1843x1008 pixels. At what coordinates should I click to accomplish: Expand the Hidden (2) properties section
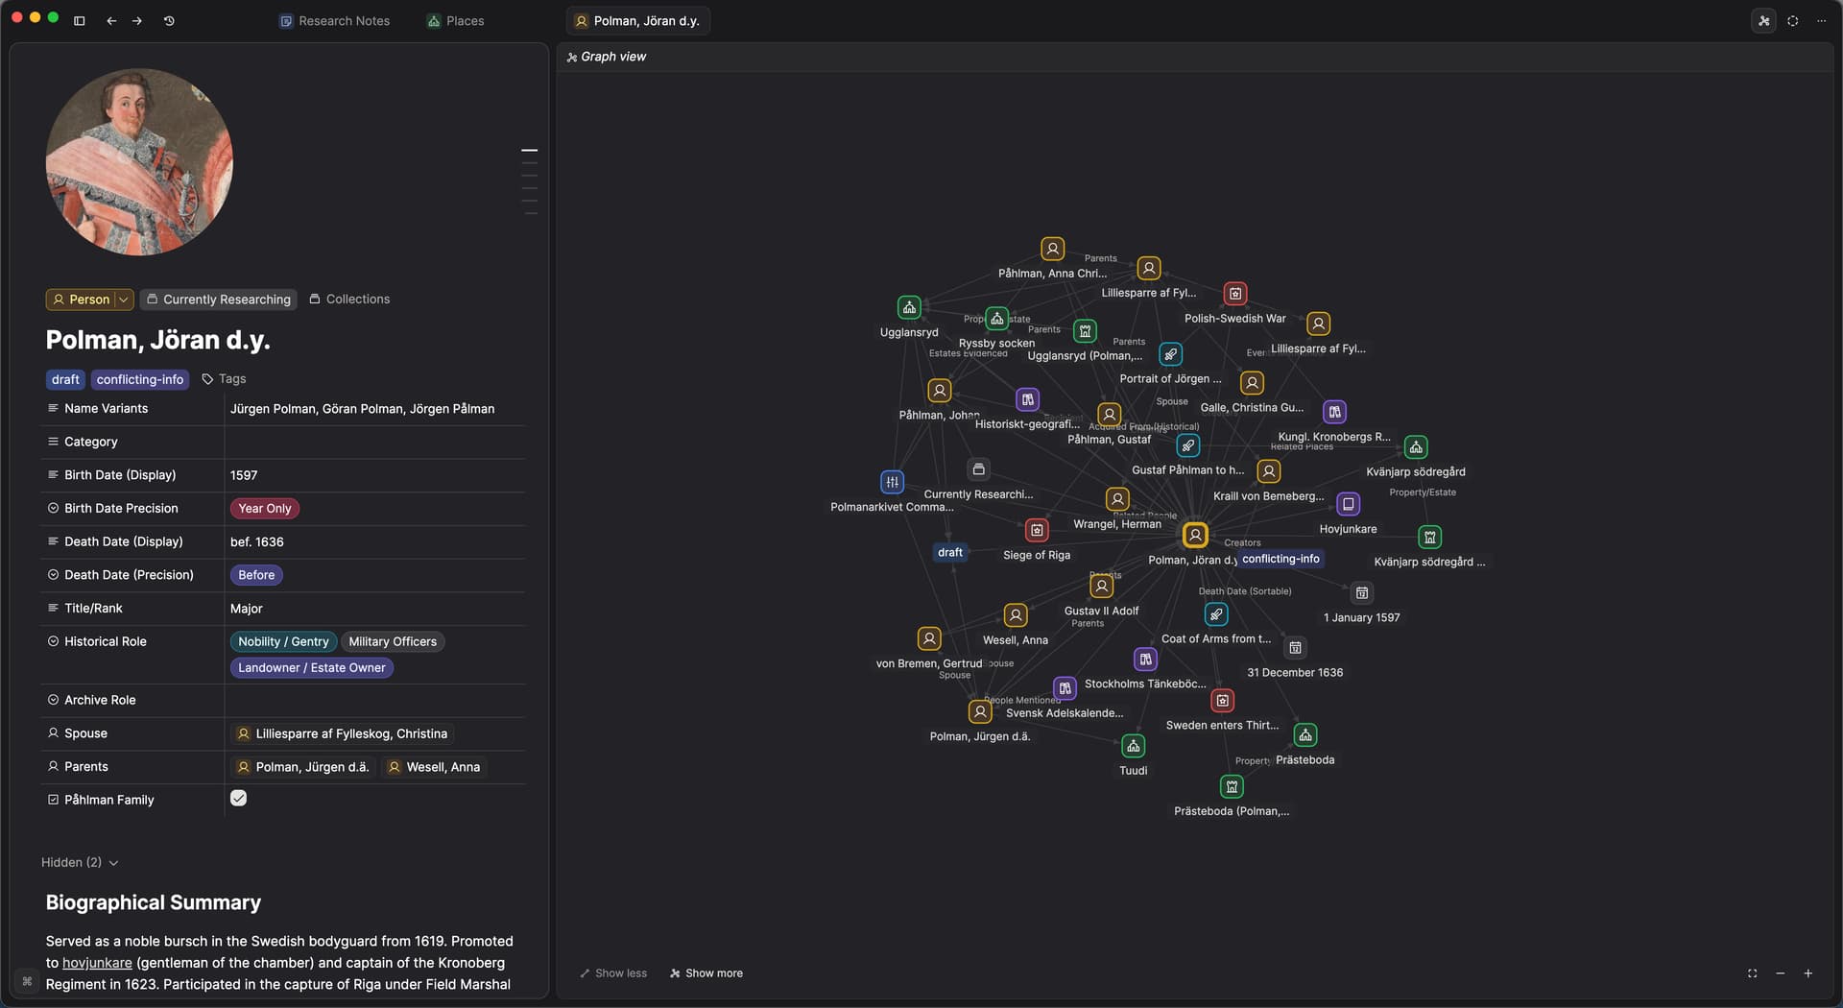point(80,863)
